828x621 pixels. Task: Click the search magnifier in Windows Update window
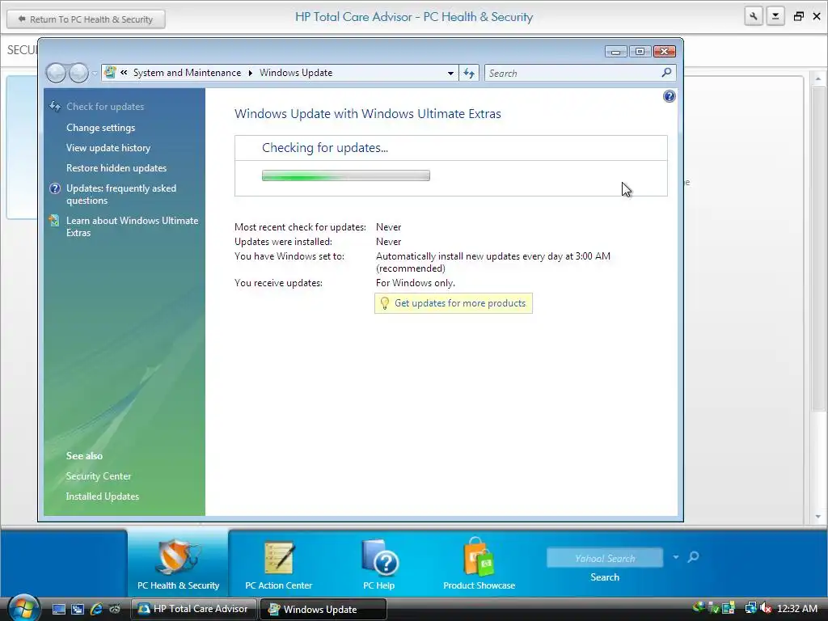[666, 72]
